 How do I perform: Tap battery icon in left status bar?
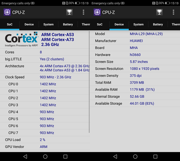(x=78, y=3)
